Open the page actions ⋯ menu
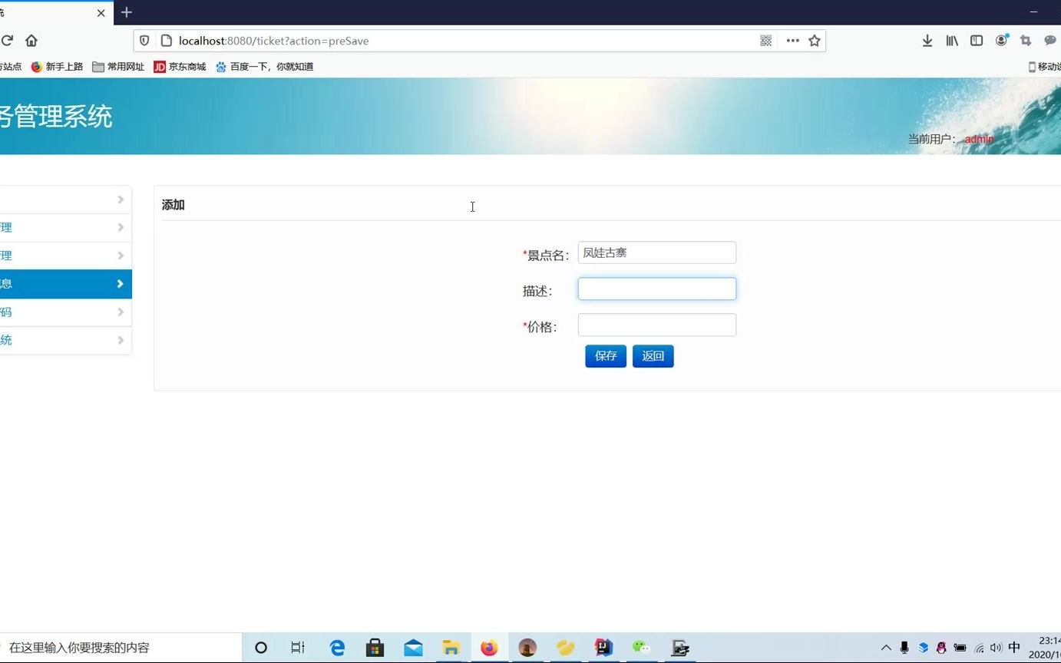Viewport: 1061px width, 663px height. point(792,41)
